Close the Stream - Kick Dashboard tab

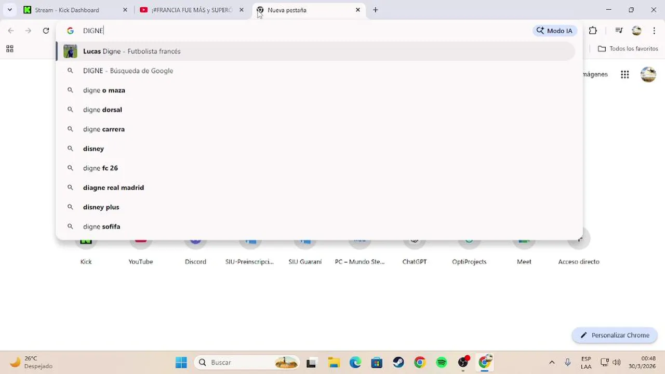(125, 10)
